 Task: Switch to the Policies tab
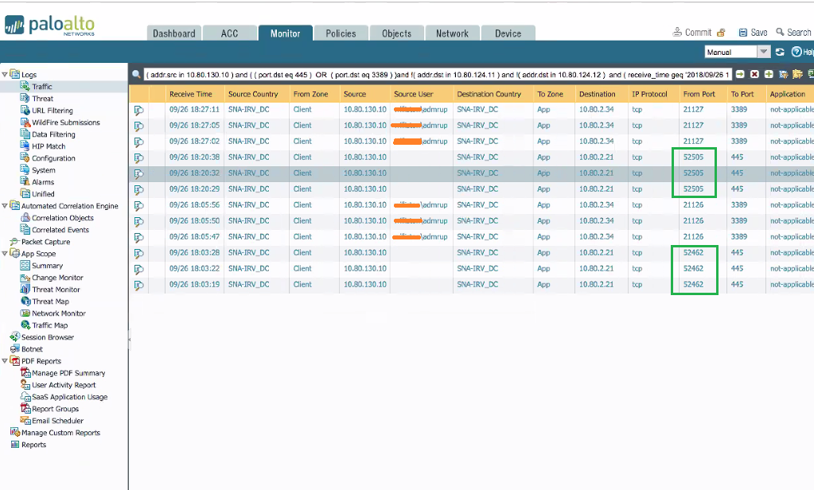click(341, 33)
